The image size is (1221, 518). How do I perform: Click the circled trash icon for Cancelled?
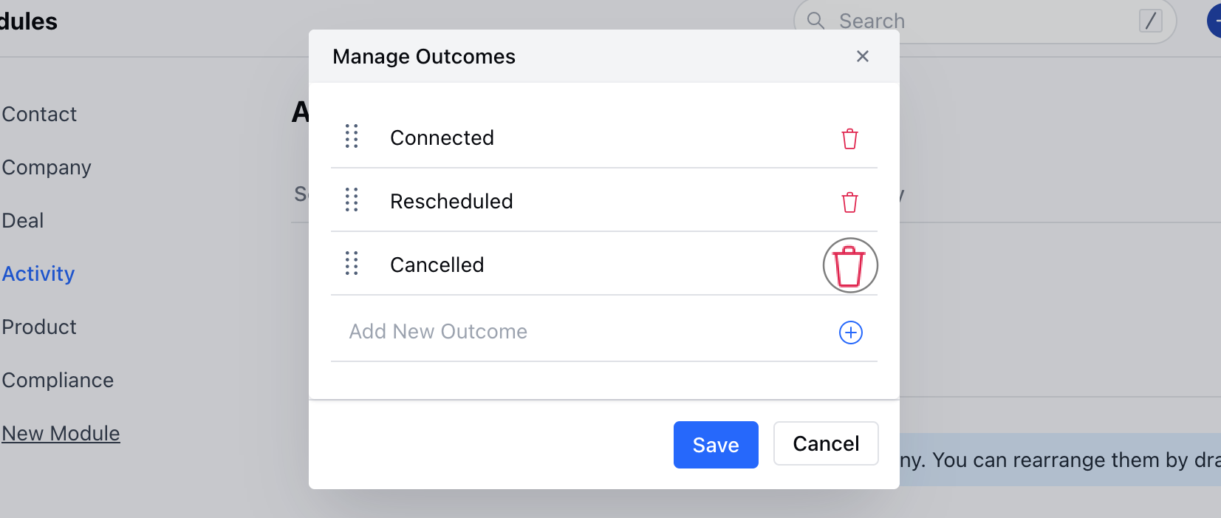coord(849,265)
